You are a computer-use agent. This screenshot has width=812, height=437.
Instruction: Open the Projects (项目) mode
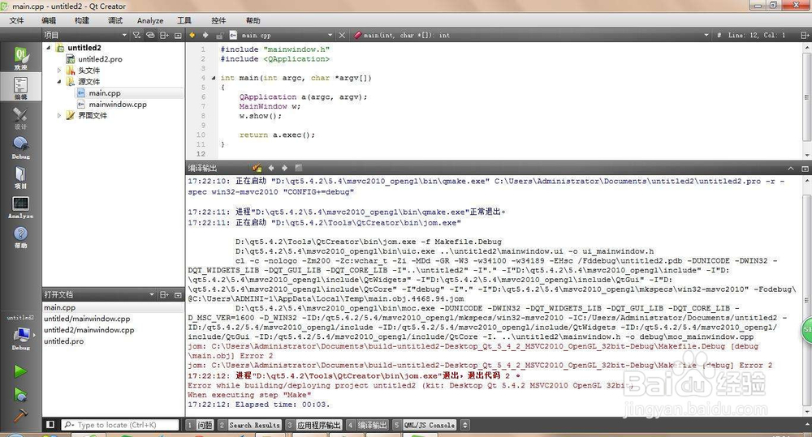[x=21, y=178]
